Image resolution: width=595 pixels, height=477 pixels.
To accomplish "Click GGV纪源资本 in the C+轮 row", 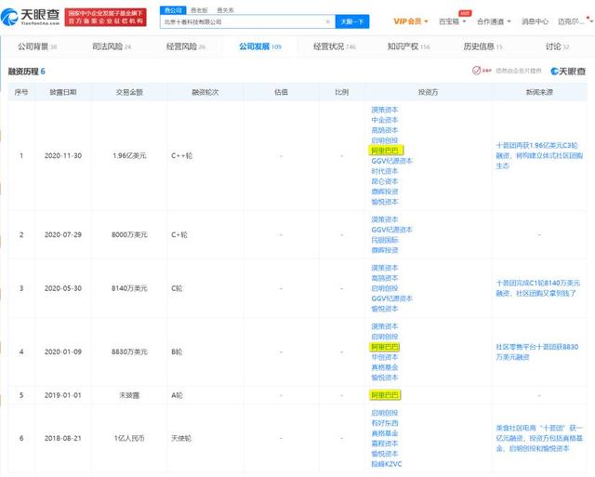I will tap(392, 230).
